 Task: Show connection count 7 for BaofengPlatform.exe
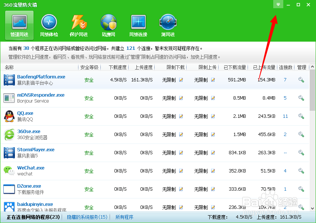coord(285,80)
